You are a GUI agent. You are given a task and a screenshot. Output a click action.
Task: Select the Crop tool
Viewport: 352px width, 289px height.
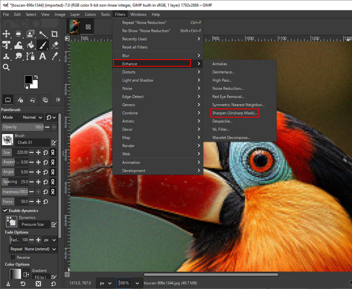coord(54,34)
